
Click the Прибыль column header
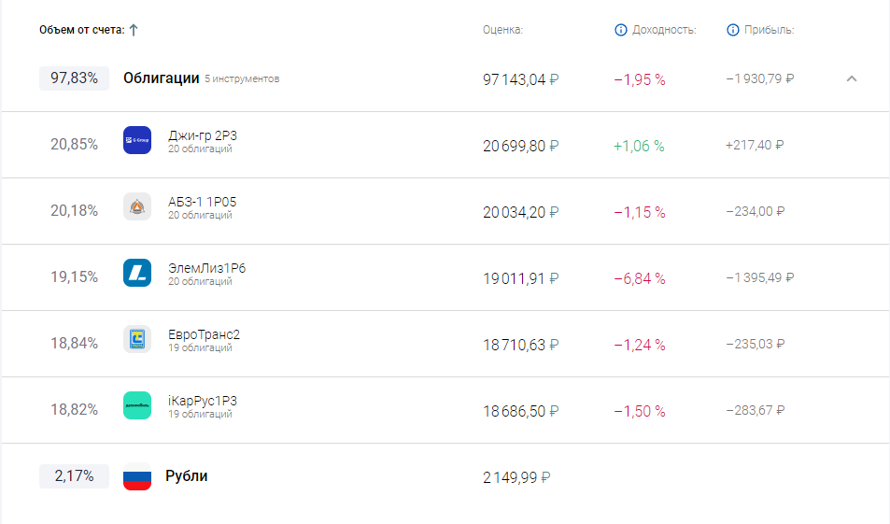770,30
